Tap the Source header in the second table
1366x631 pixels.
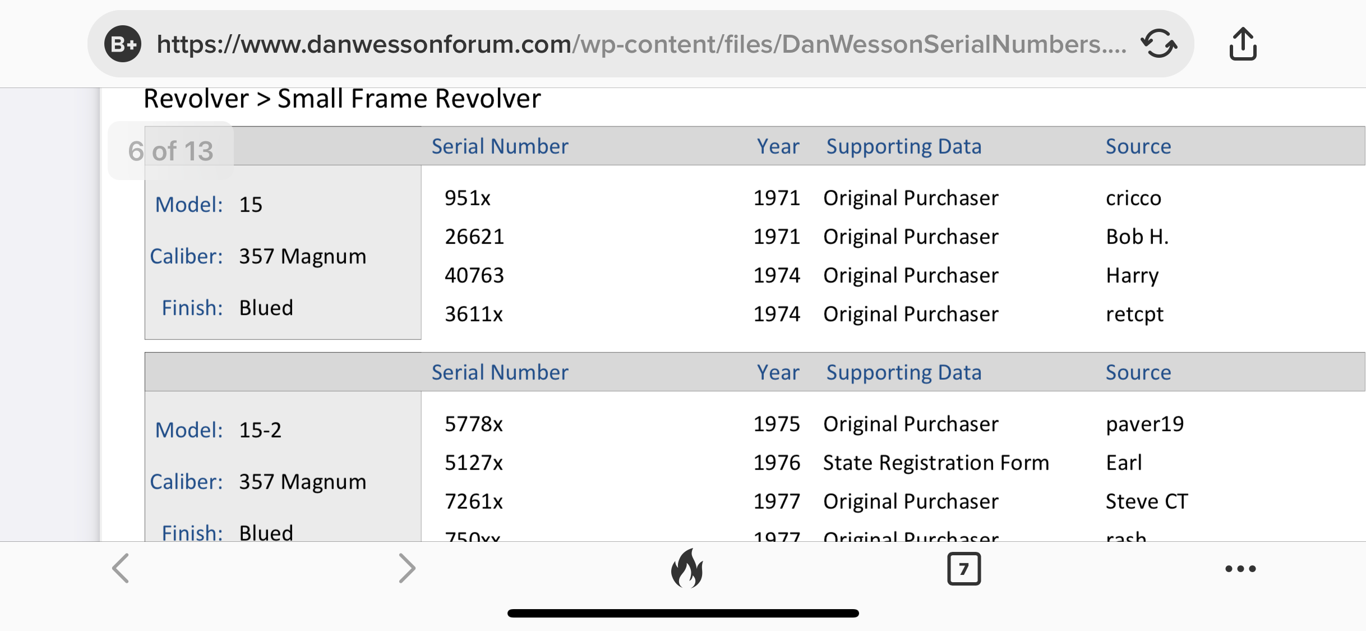(1138, 372)
